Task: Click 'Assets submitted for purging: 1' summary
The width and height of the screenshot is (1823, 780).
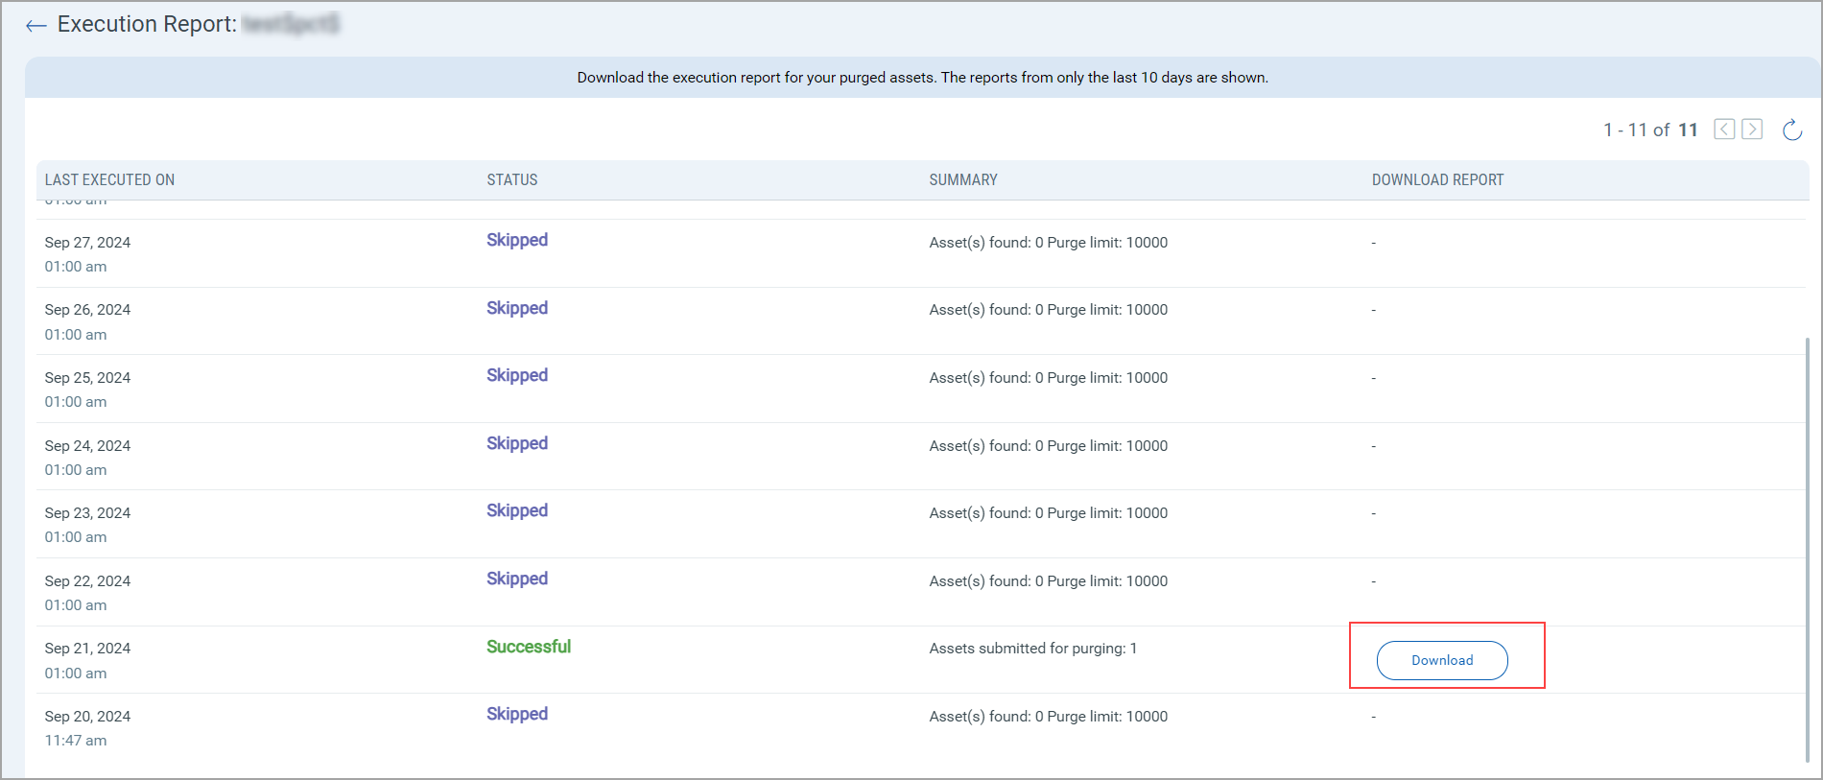Action: click(1032, 649)
